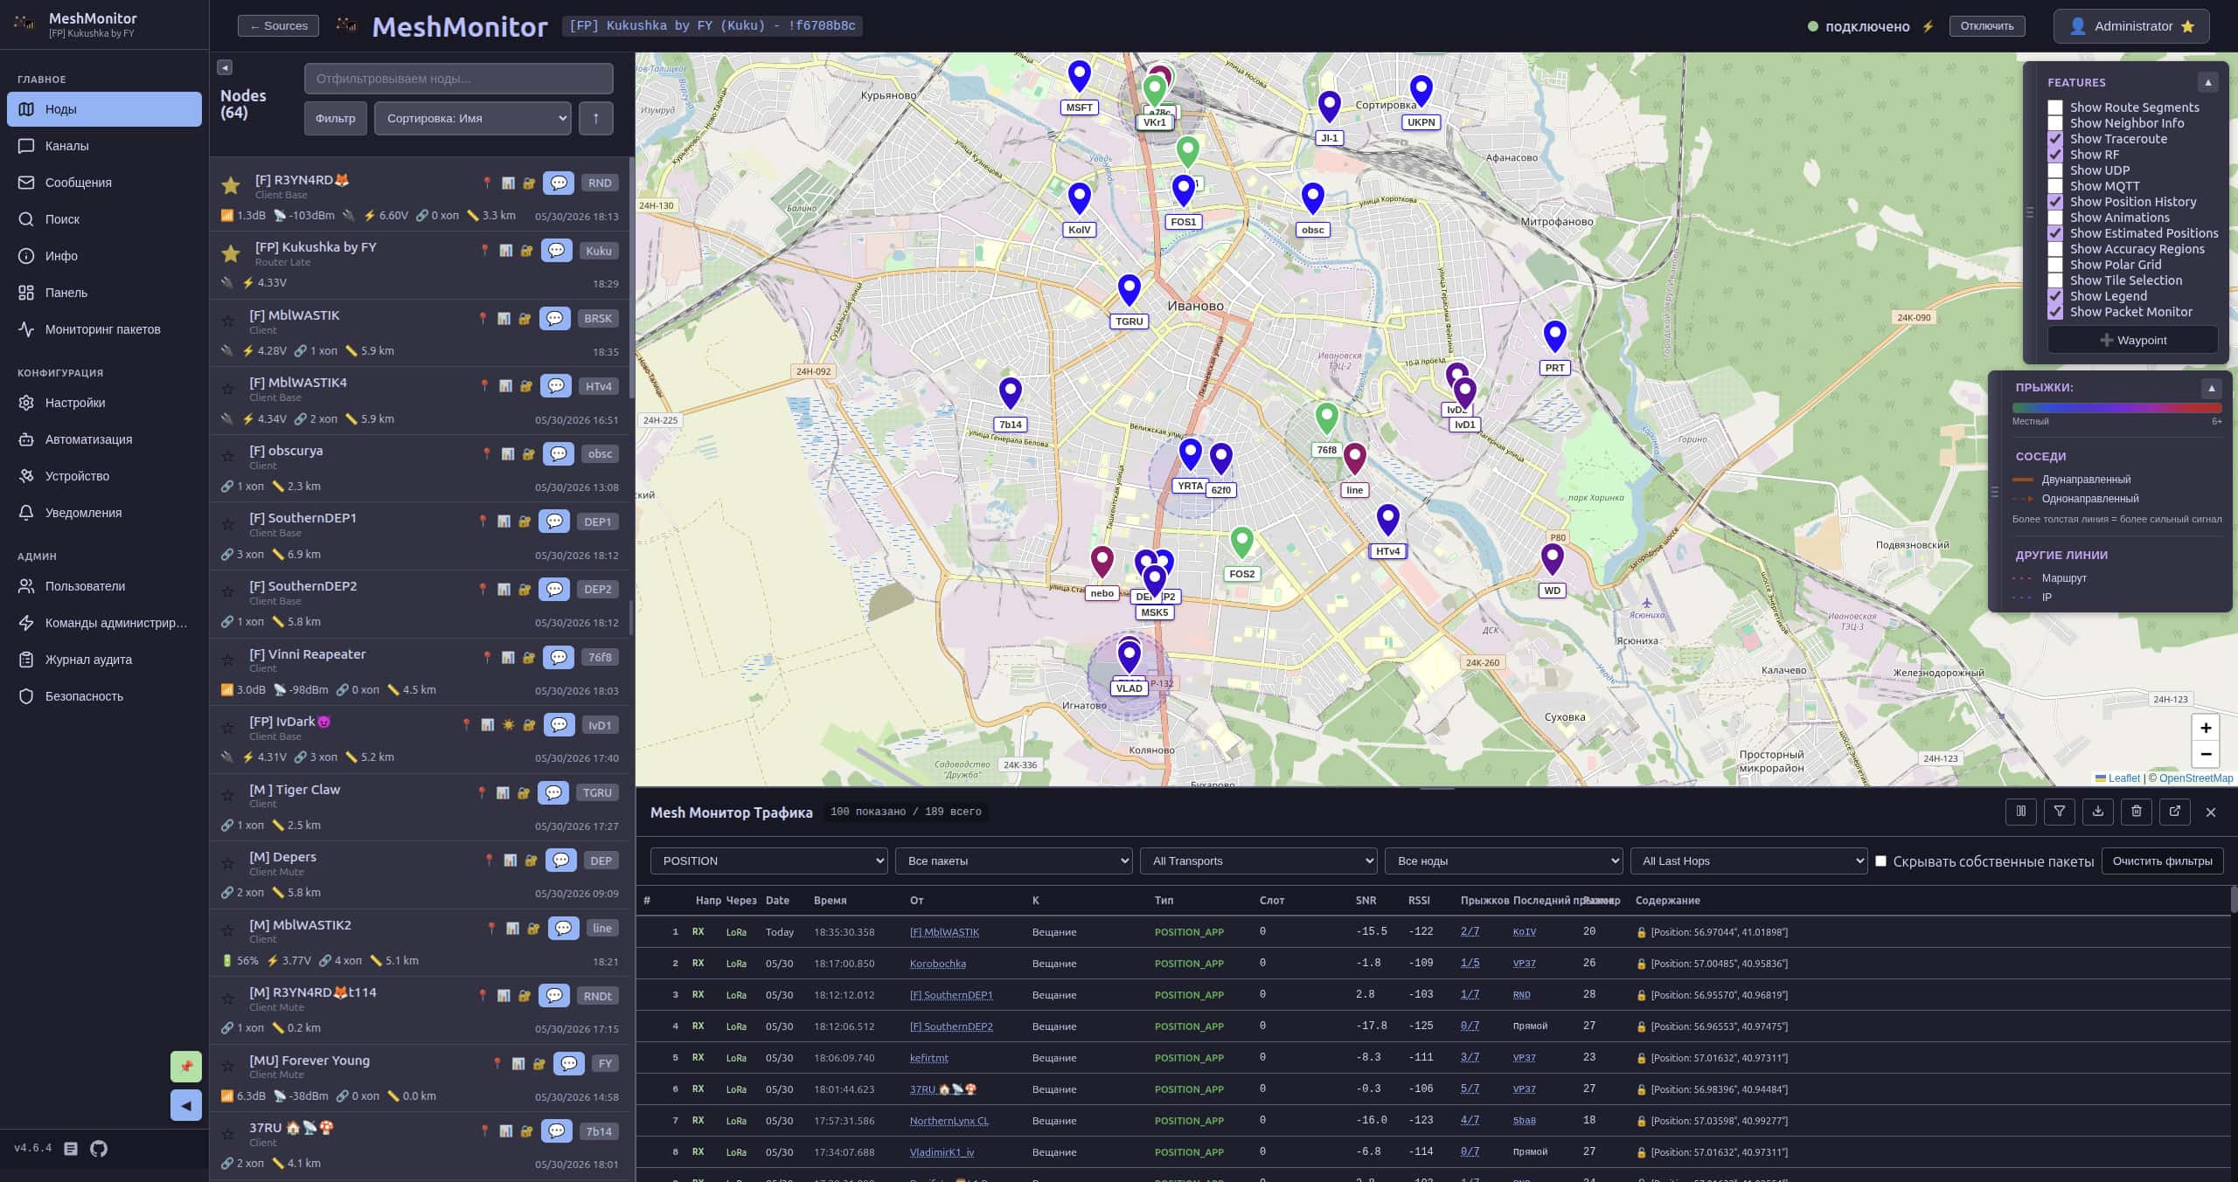
Task: Open Настройки configuration page
Action: (x=104, y=403)
